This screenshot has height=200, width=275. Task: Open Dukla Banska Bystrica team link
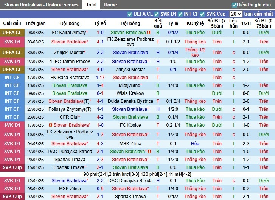click(130, 101)
